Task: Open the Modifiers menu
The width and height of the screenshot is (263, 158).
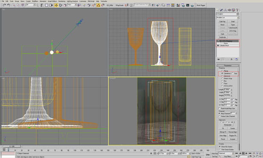Action: pos(35,1)
